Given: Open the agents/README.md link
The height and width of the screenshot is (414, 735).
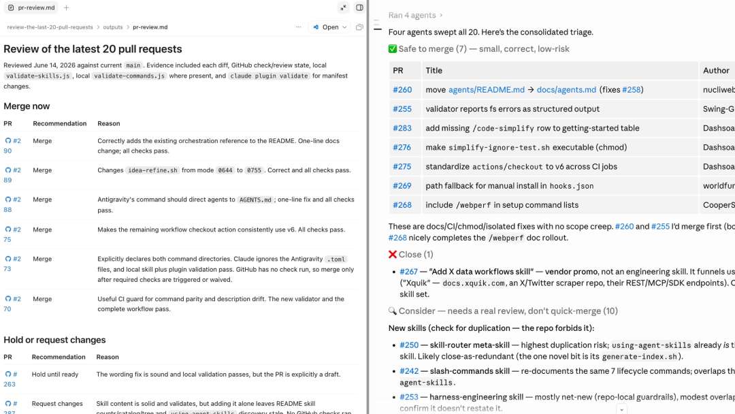Looking at the screenshot, I should (x=487, y=90).
